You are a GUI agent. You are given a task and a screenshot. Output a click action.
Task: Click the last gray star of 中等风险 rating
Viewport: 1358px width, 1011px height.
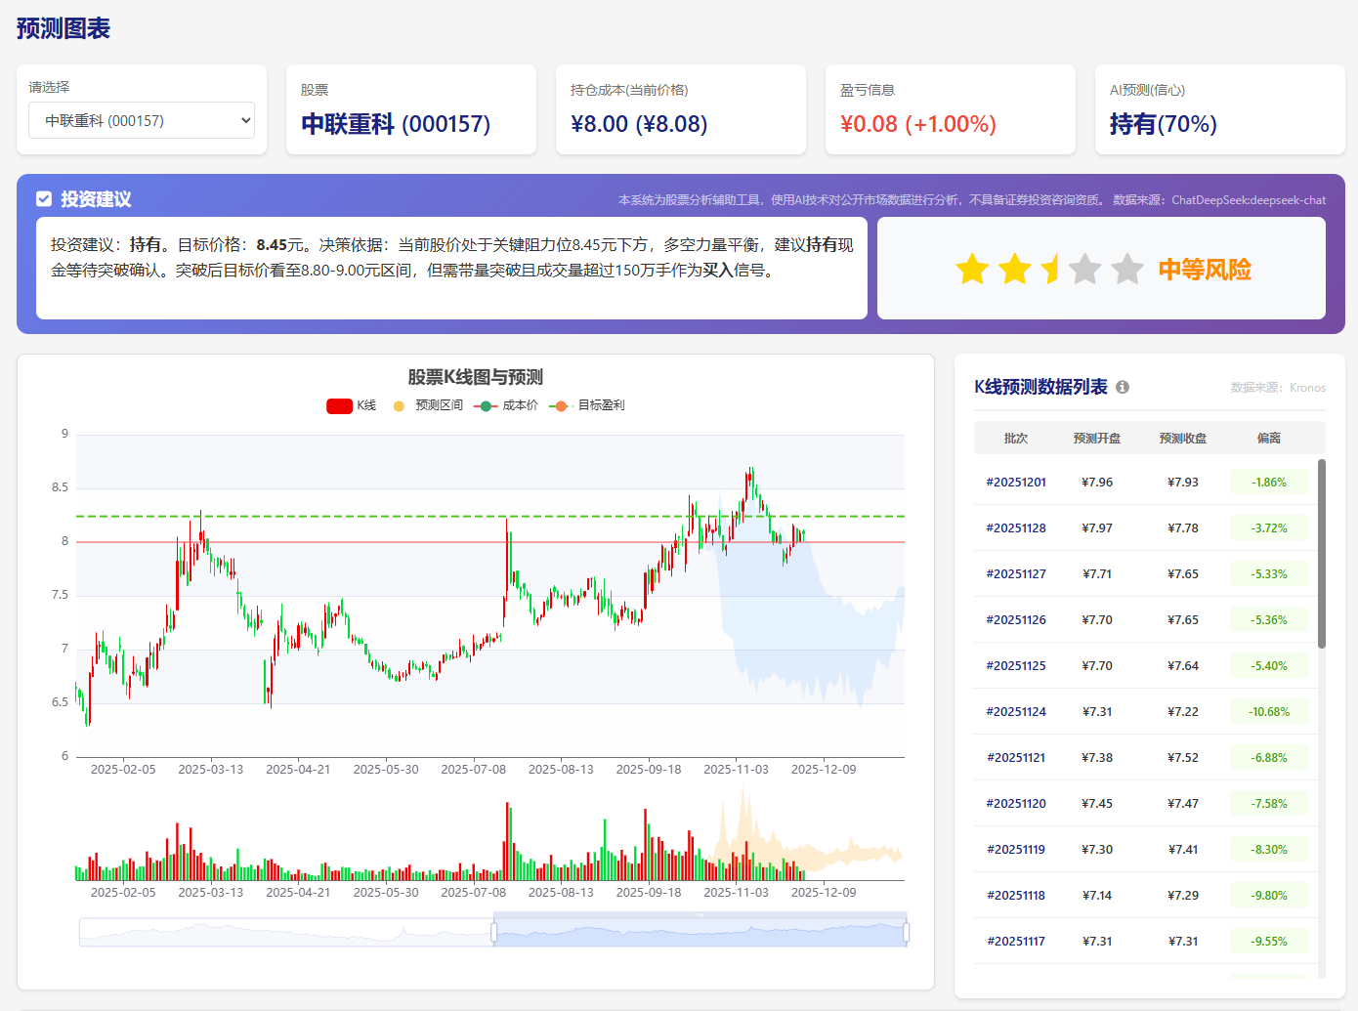click(1128, 269)
